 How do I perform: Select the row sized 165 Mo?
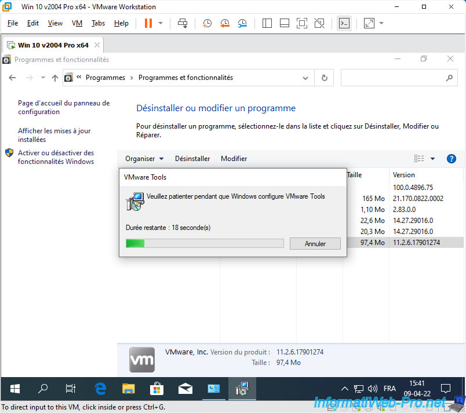point(405,199)
